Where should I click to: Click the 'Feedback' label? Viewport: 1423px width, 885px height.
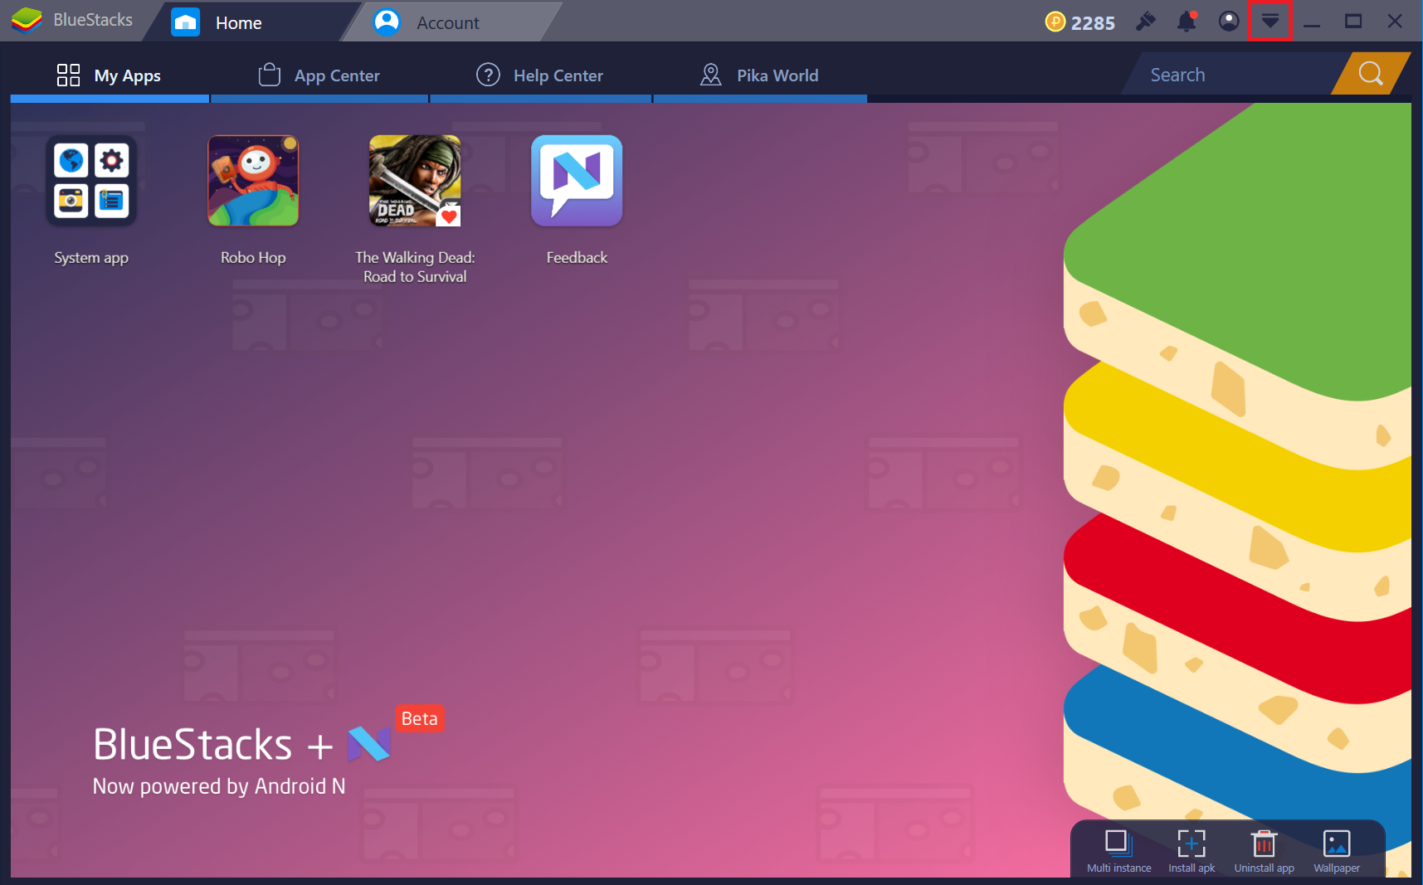click(577, 258)
